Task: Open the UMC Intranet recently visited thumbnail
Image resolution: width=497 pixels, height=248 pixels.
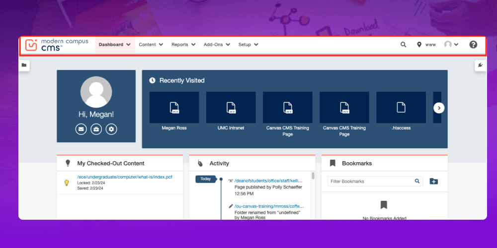Action: (231, 108)
